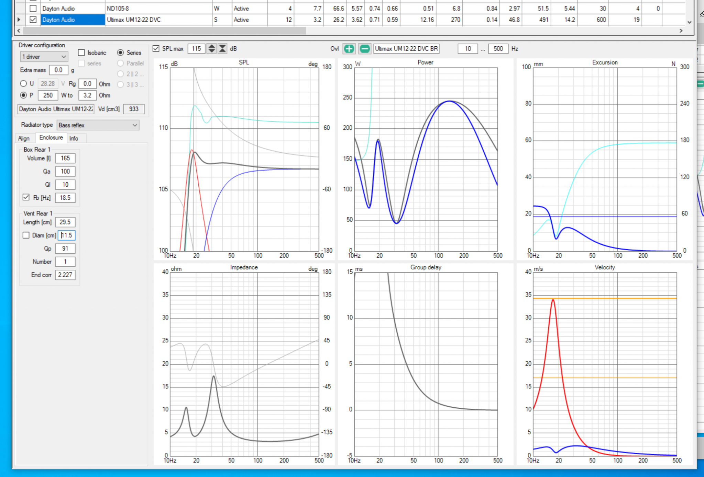Click the green plus overlay add icon

coord(349,49)
